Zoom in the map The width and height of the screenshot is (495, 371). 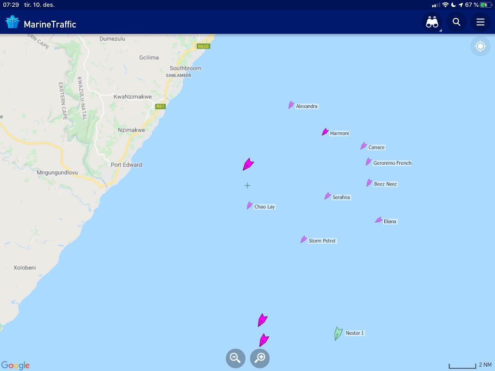(260, 358)
